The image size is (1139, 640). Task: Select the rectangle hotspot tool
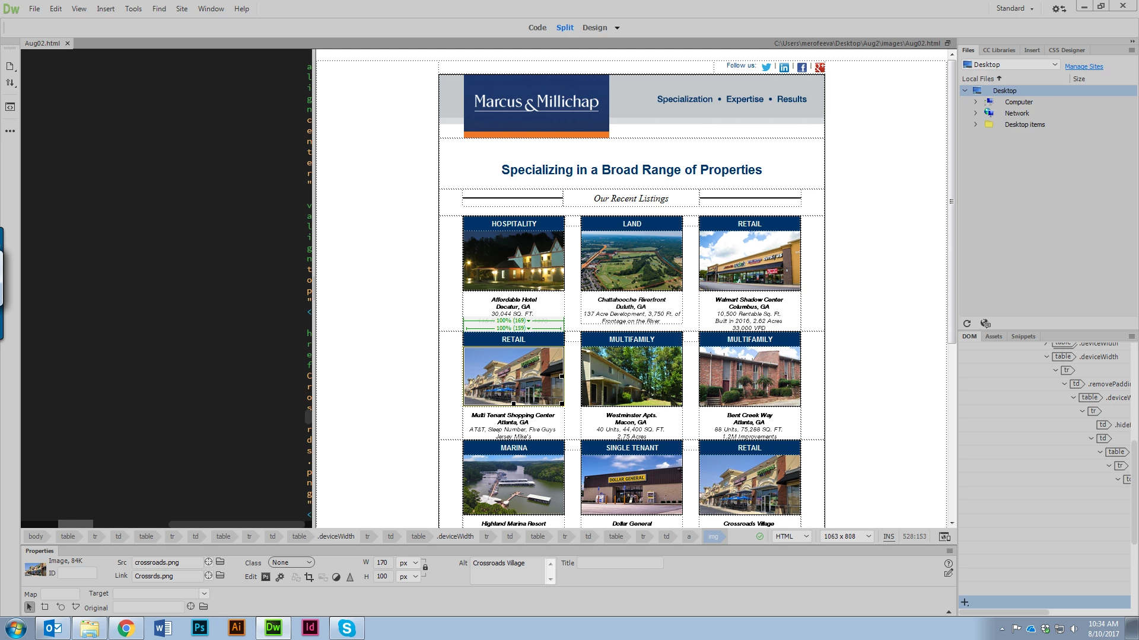45,607
